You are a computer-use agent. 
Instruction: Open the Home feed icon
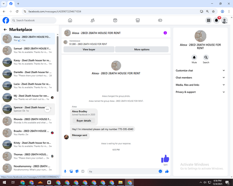click(x=70, y=20)
